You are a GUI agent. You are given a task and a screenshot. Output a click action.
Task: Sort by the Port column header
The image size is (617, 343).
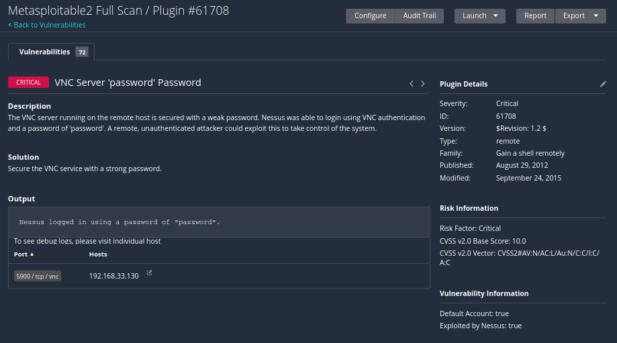(x=23, y=254)
